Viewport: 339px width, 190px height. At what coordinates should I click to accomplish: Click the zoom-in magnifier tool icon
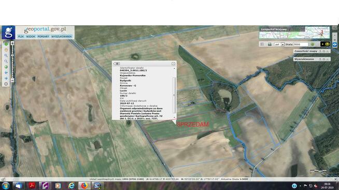pyautogui.click(x=6, y=56)
